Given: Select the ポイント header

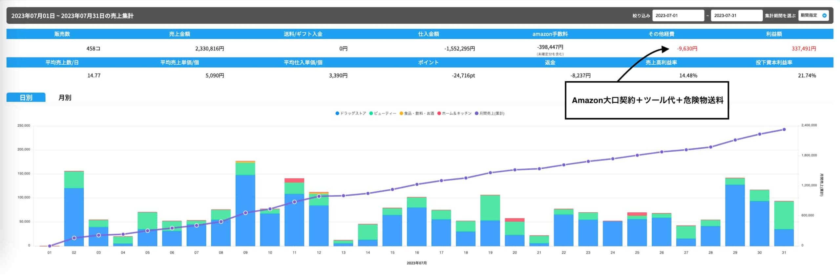Looking at the screenshot, I should coord(428,62).
